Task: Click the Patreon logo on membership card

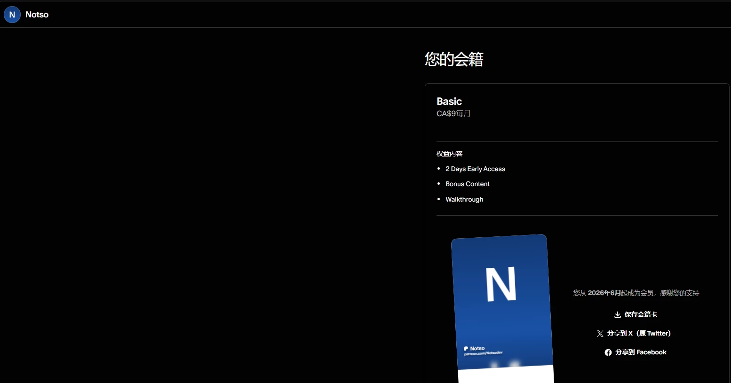Action: pyautogui.click(x=466, y=349)
